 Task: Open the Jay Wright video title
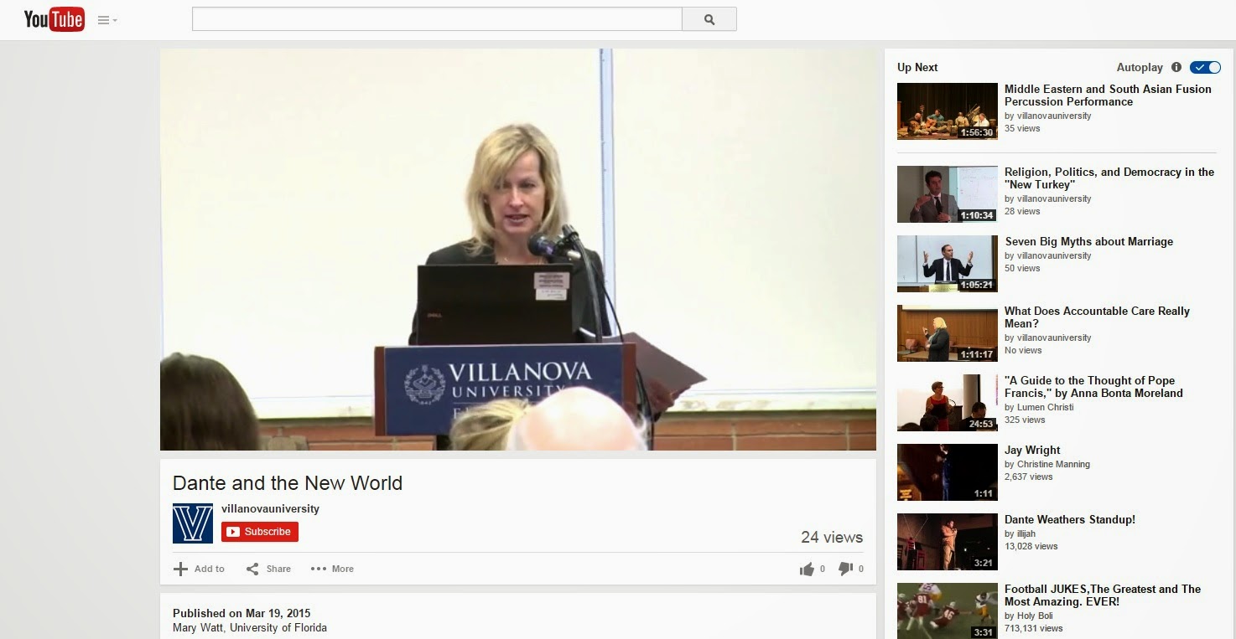(x=1032, y=450)
